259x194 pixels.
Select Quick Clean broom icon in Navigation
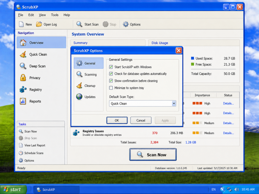click(23, 54)
